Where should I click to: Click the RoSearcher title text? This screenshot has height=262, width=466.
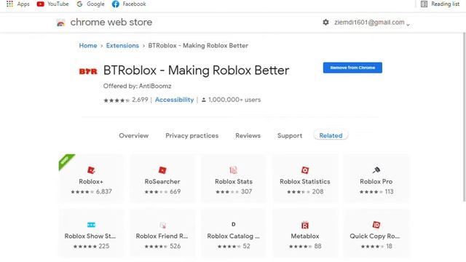[x=162, y=181]
